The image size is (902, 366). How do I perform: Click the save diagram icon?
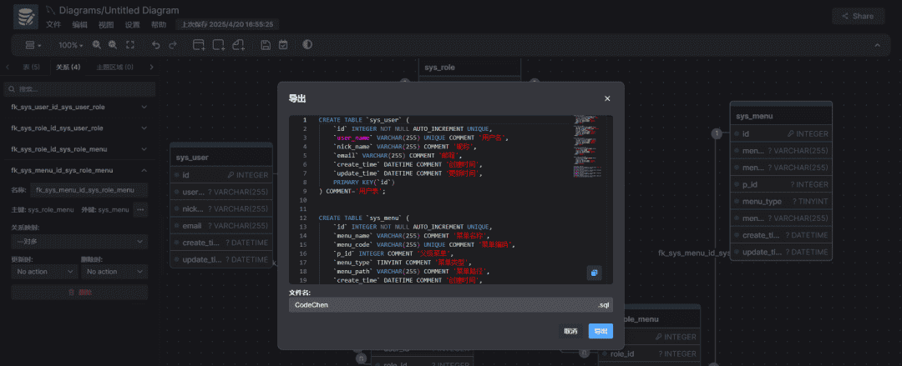266,45
